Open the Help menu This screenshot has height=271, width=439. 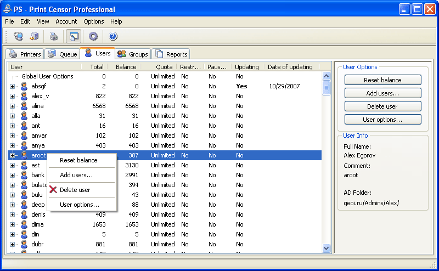(116, 21)
